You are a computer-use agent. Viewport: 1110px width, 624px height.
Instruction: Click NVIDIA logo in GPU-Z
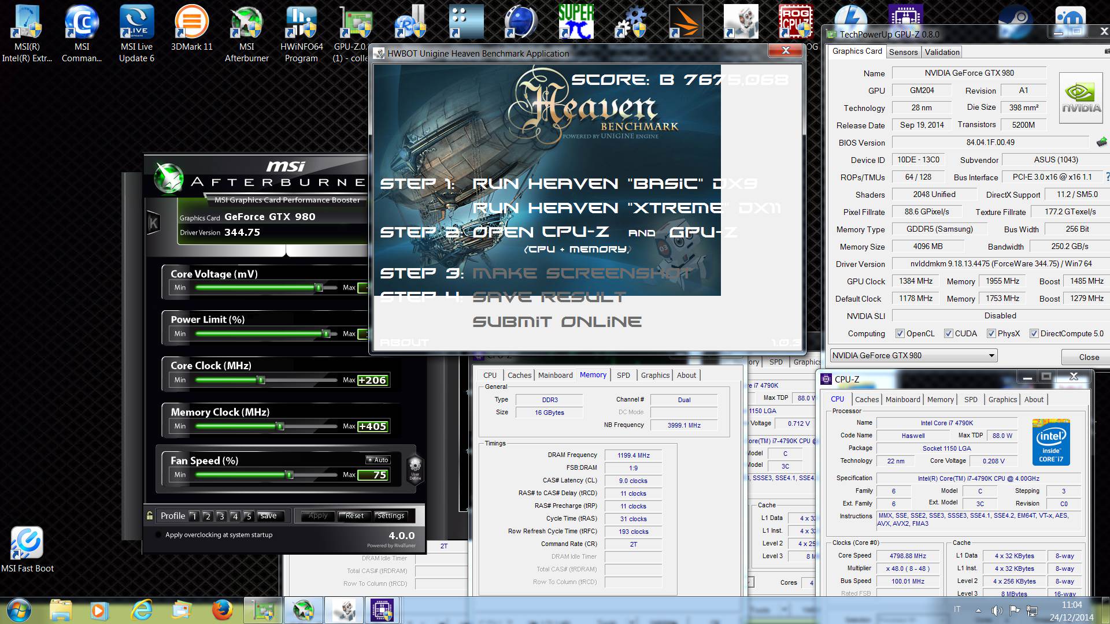point(1081,98)
